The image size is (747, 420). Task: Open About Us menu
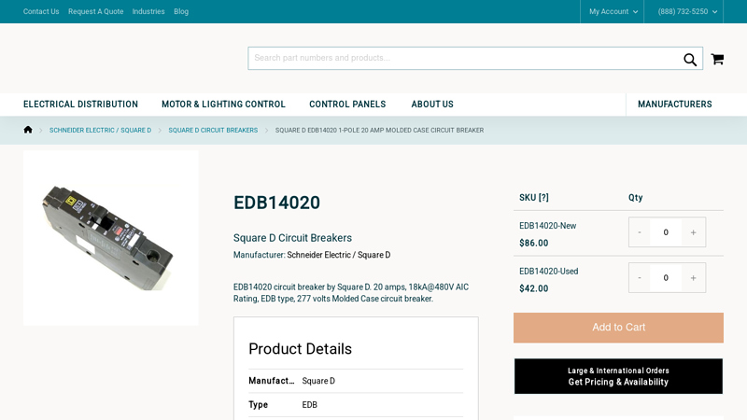pyautogui.click(x=432, y=105)
